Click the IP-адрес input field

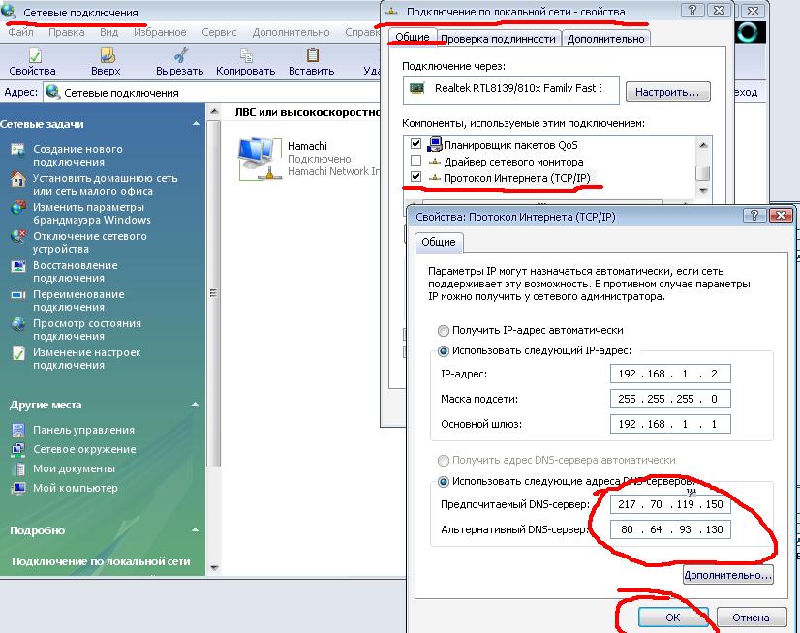(670, 374)
